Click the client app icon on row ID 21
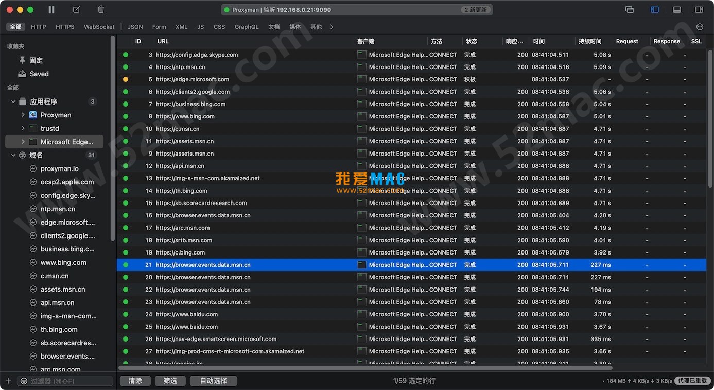Image resolution: width=714 pixels, height=390 pixels. point(362,265)
